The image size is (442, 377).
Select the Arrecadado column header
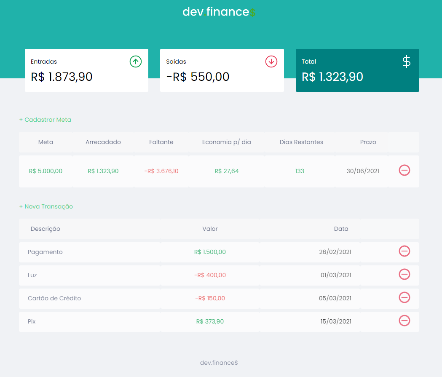(103, 142)
